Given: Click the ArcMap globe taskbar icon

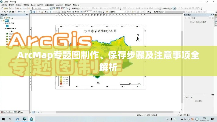Looking at the screenshot, I should (x=31, y=119).
